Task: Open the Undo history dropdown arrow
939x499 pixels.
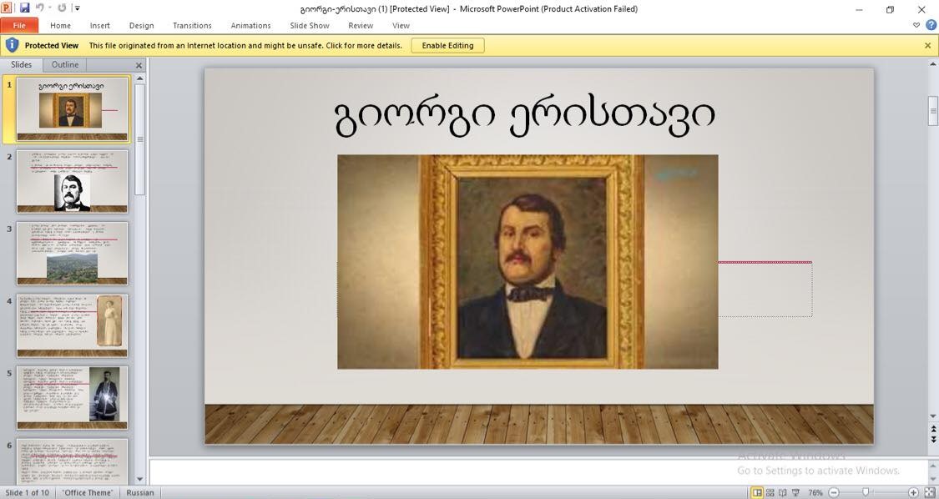Action: click(x=49, y=8)
